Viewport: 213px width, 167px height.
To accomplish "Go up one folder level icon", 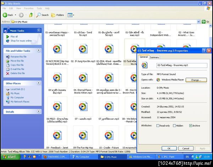I will [31, 15].
